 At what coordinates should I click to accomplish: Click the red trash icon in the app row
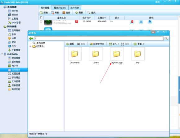(x=132, y=21)
